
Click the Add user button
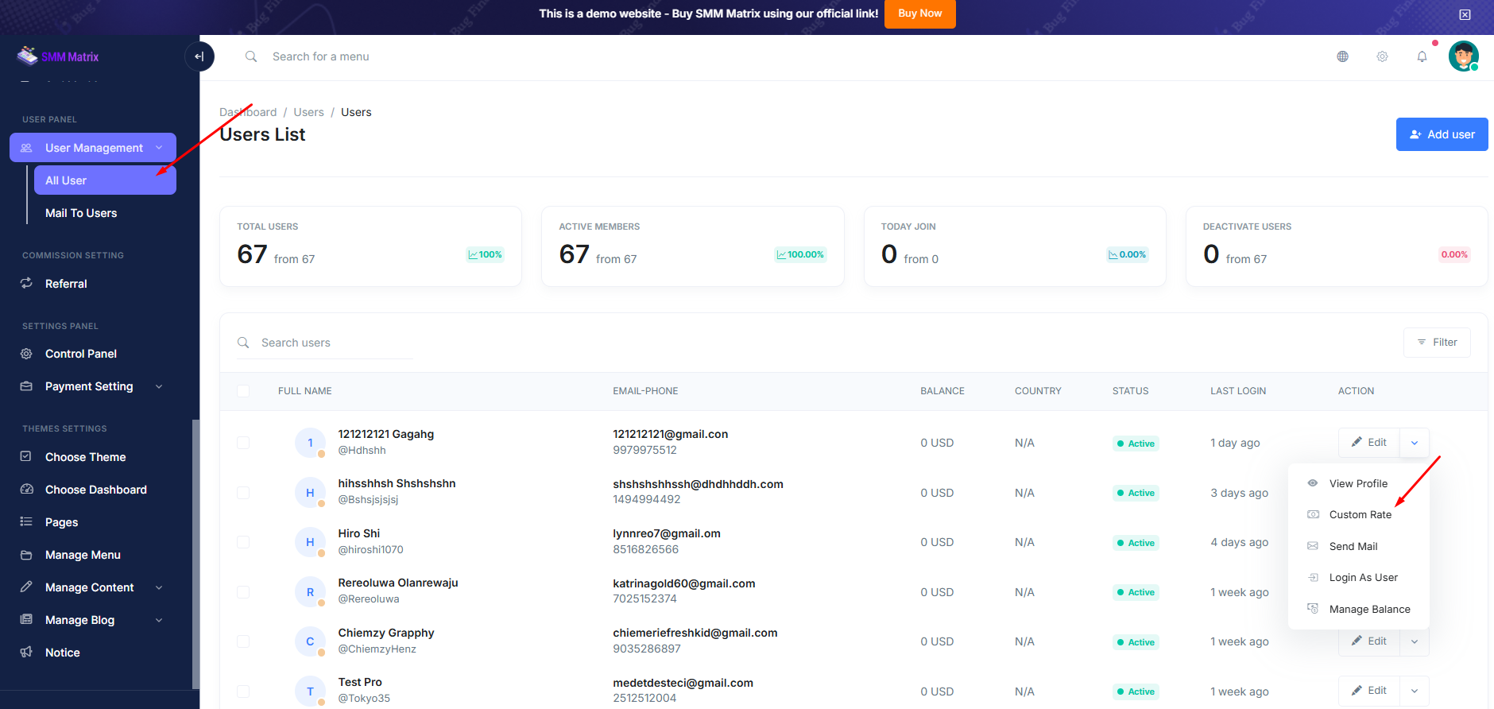coord(1442,134)
